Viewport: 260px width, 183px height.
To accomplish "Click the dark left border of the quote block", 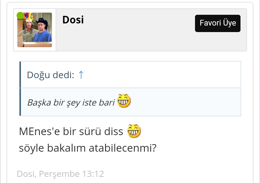I will click(x=20, y=89).
